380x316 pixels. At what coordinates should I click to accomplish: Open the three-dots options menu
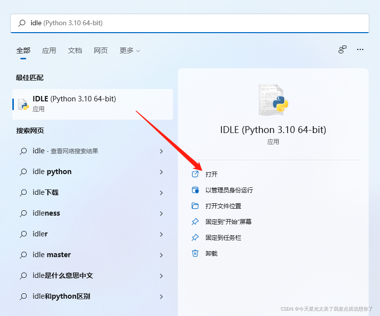(x=360, y=49)
